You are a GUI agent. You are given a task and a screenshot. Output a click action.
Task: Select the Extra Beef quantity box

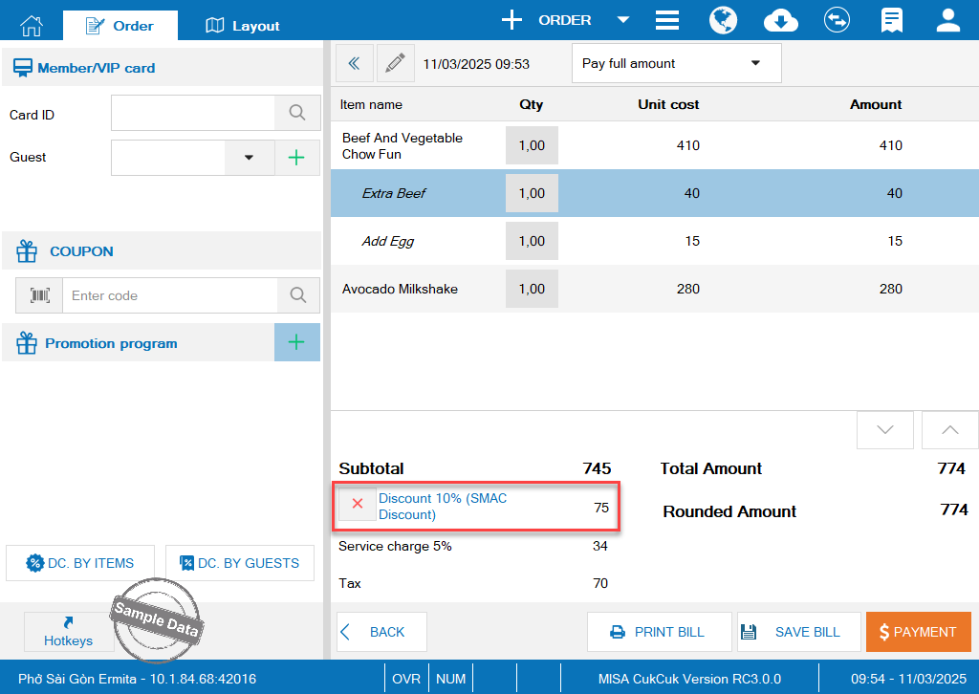point(532,193)
